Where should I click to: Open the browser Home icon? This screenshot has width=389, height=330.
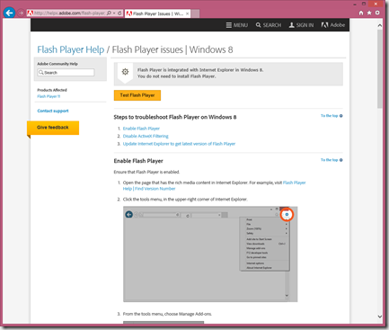click(361, 13)
